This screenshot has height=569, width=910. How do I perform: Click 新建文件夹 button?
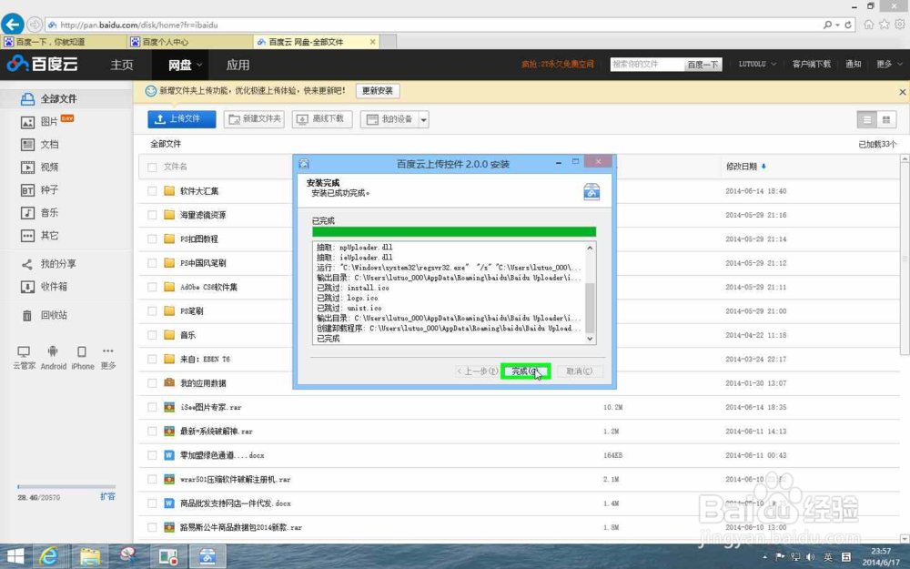254,119
